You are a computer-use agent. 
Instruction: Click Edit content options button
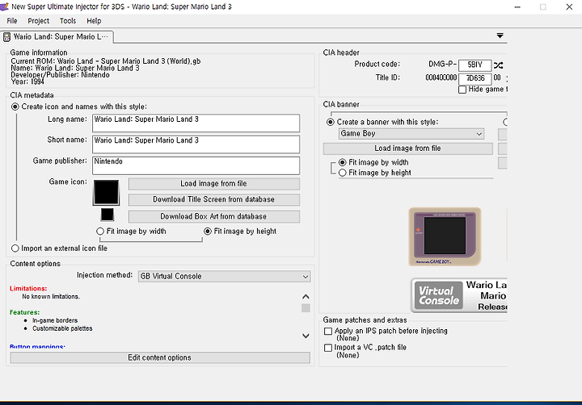point(160,357)
